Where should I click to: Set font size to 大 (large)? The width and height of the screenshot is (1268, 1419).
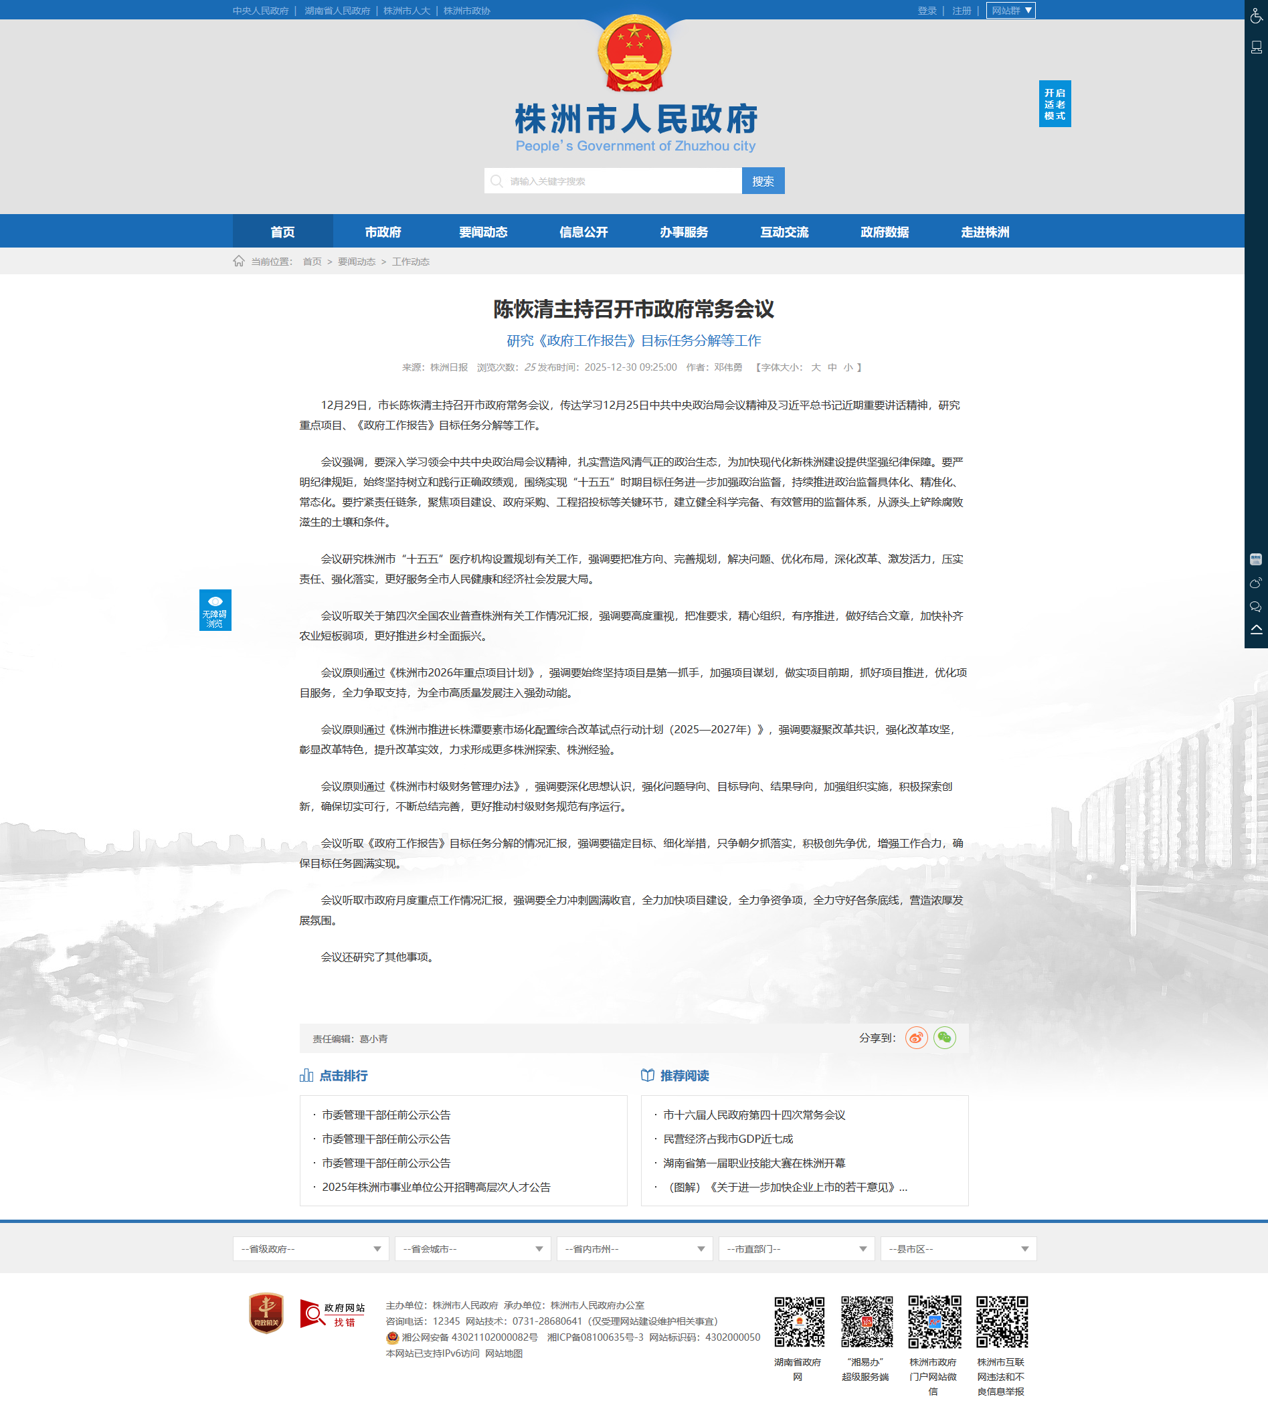[816, 367]
